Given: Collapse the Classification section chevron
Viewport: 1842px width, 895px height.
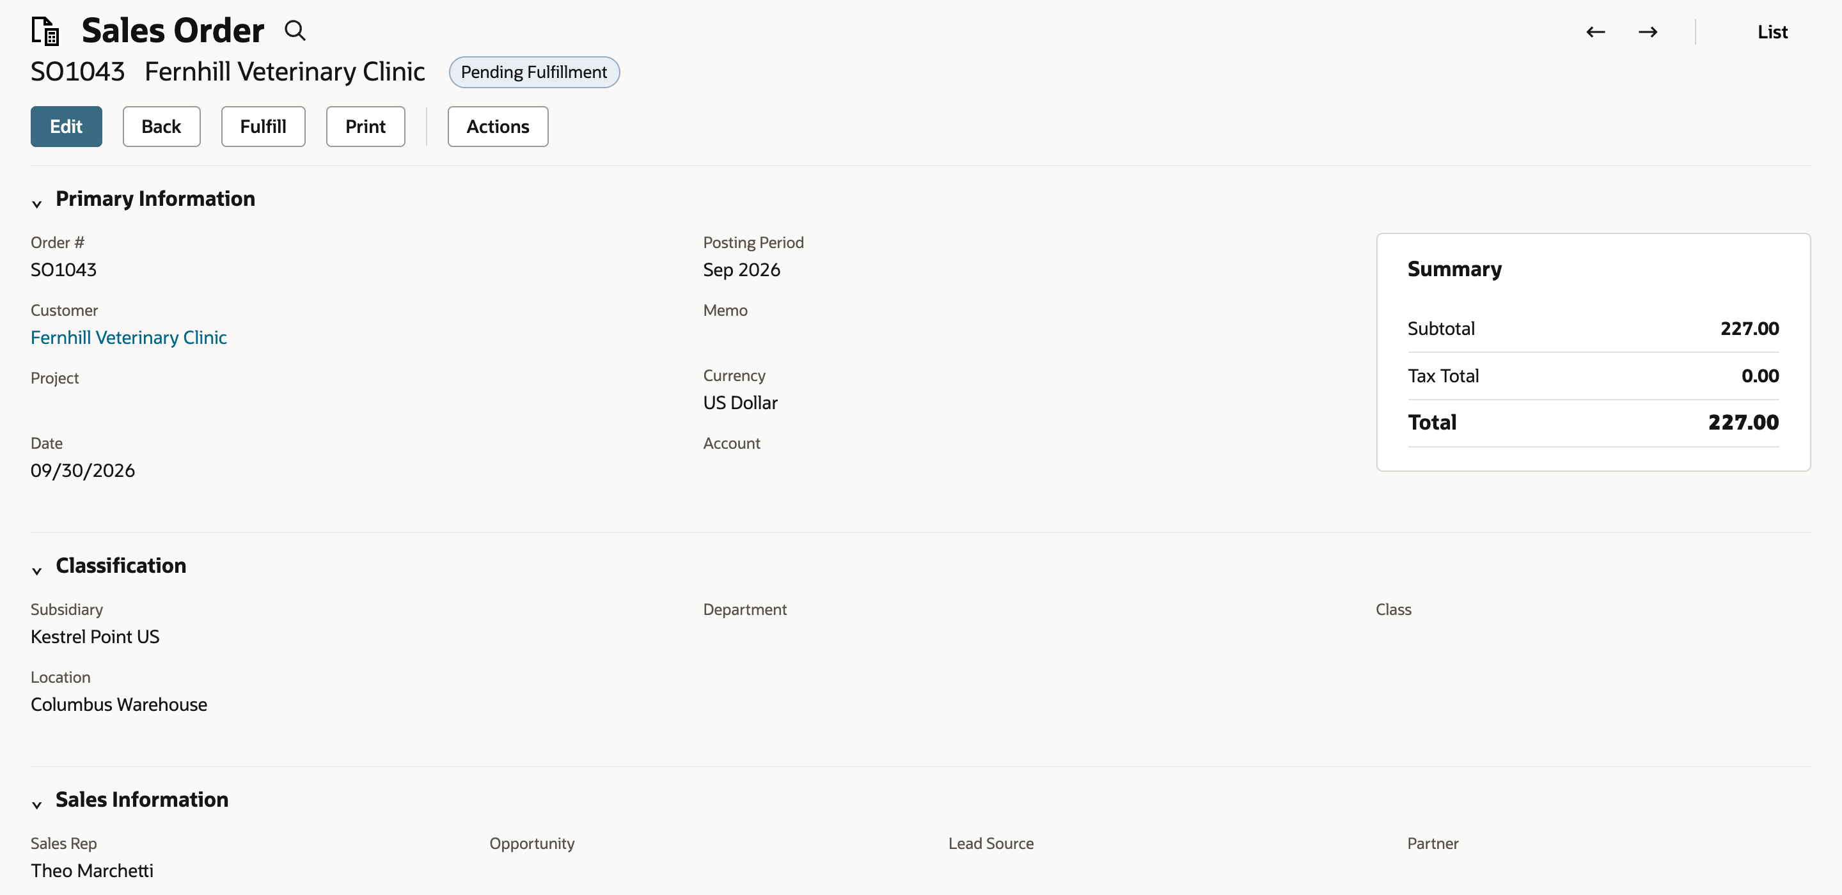Looking at the screenshot, I should tap(37, 570).
